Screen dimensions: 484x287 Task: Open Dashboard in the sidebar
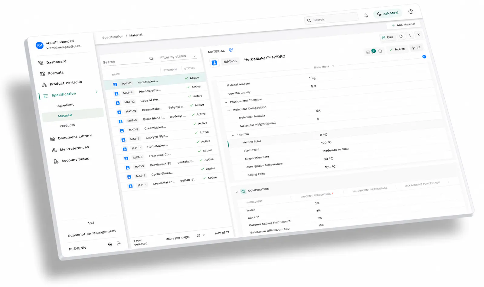point(56,62)
